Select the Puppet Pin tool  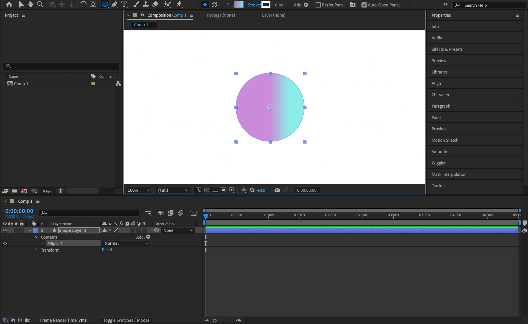179,4
